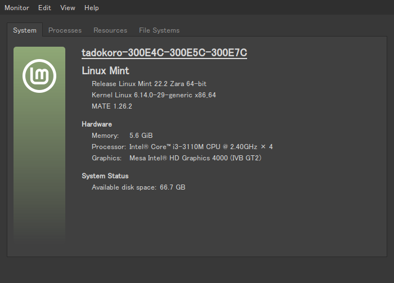Click the Available disk space 66.7 GB text
394x283 pixels.
(x=138, y=187)
